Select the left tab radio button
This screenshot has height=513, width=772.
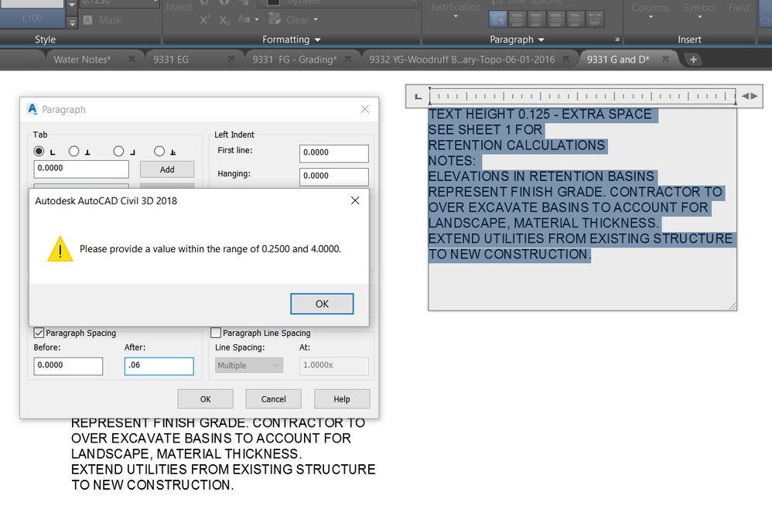click(39, 151)
